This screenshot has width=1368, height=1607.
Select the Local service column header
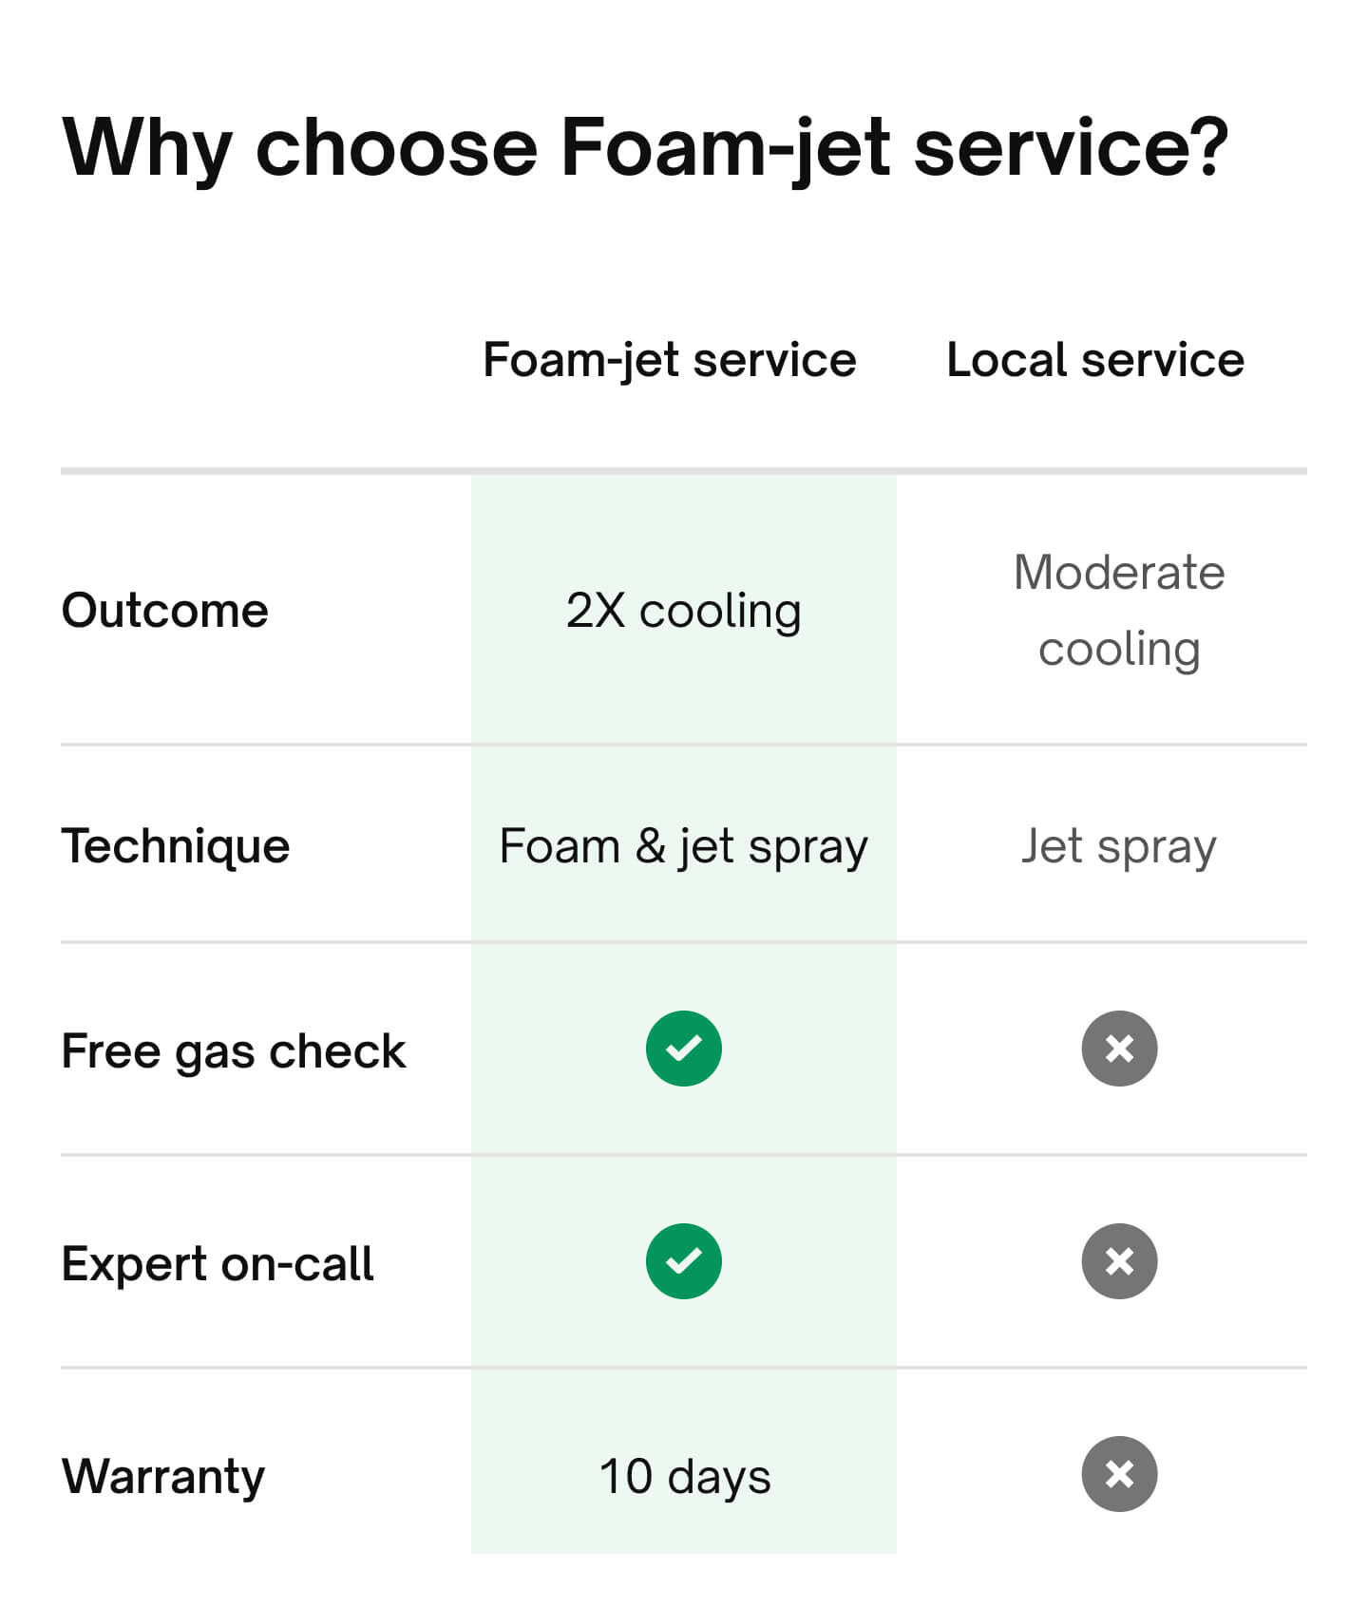tap(1095, 360)
